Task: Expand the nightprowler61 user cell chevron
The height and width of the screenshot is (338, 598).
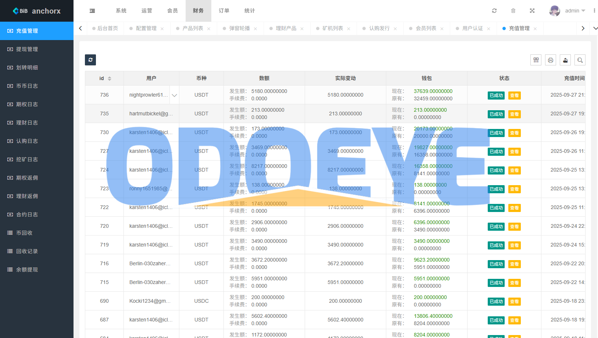Action: click(x=175, y=95)
